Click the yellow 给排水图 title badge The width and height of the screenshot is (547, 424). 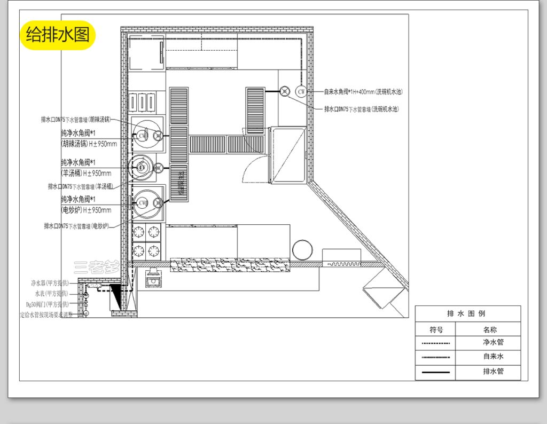(58, 36)
